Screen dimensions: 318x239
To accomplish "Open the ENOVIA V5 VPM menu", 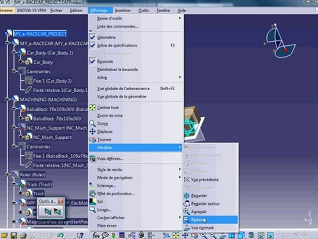I will coord(31,10).
